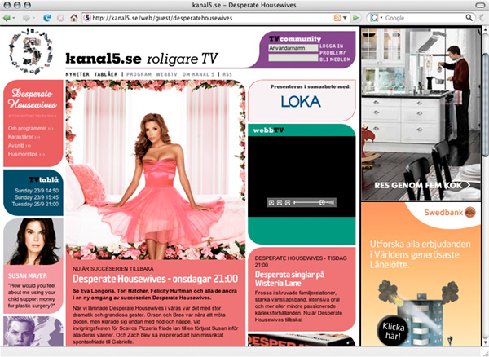The height and width of the screenshot is (357, 489).
Task: Open the Husmorstips link
Action: tap(26, 154)
